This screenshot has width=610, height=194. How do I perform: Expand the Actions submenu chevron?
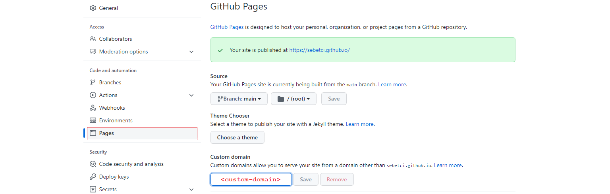[191, 95]
